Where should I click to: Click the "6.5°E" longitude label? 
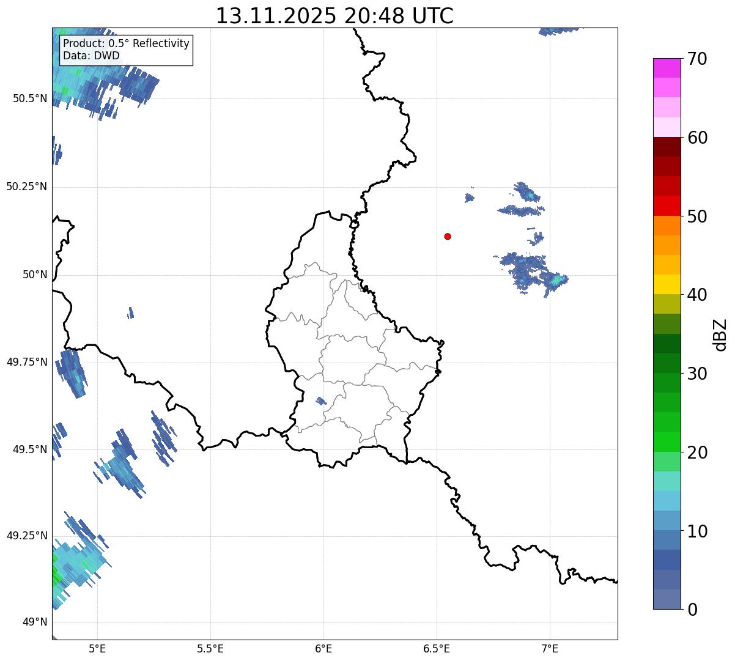click(x=437, y=648)
